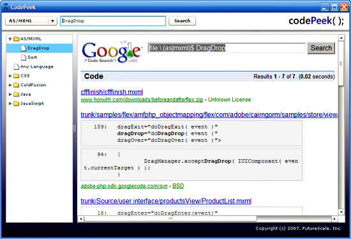
Task: Click the Google Code Search button
Action: pos(321,48)
